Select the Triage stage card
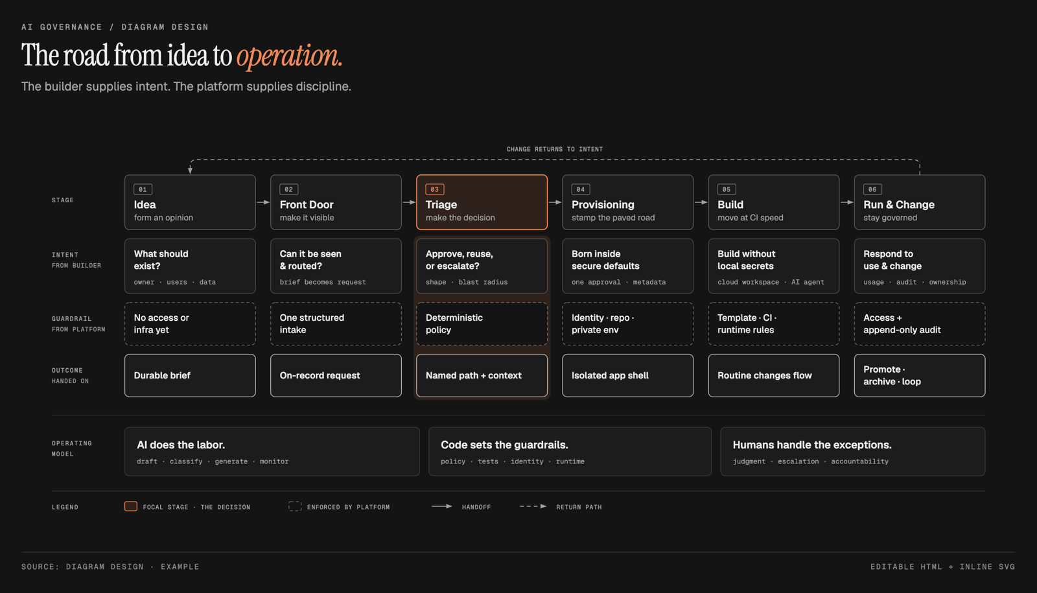1037x593 pixels. tap(482, 202)
